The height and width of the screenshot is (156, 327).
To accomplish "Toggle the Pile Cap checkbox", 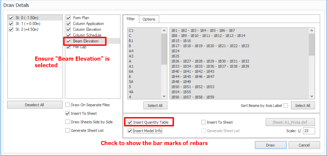I will (x=69, y=47).
